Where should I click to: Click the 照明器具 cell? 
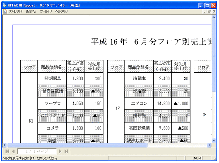click(52, 78)
